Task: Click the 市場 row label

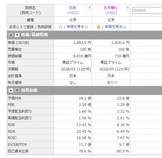Action: [x=11, y=63]
